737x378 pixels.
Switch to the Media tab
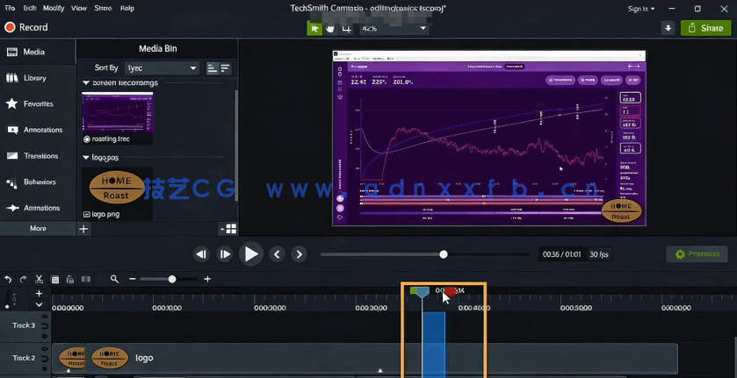38,52
